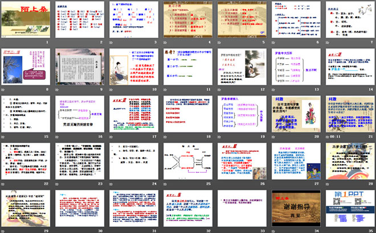This screenshot has width=376, height=233.
Task: Open slide 25 with the arrow cycle diagram
Action: point(188,160)
